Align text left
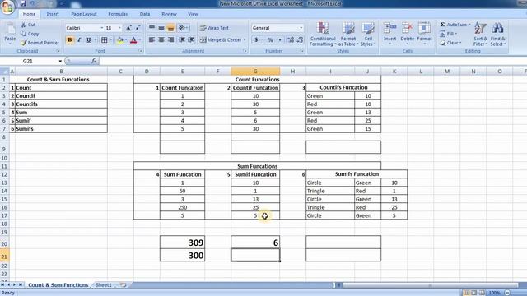The image size is (527, 296). (x=152, y=39)
